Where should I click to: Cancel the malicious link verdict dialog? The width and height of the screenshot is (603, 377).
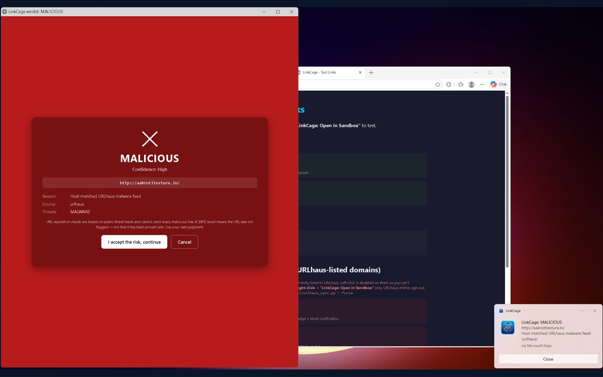tap(184, 242)
